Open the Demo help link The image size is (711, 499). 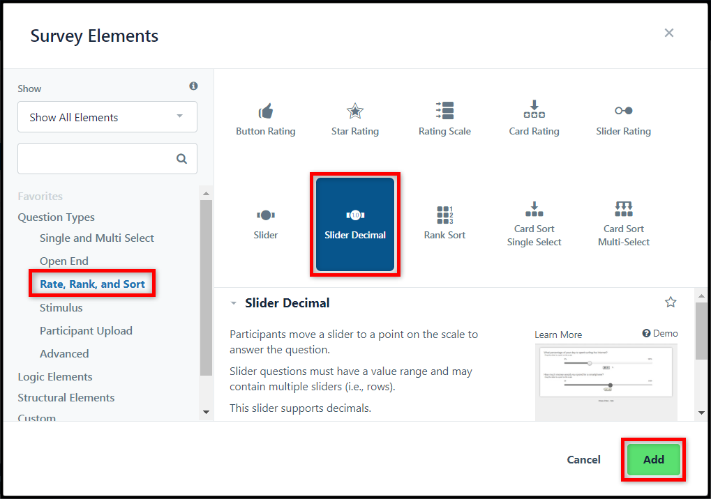tap(660, 333)
